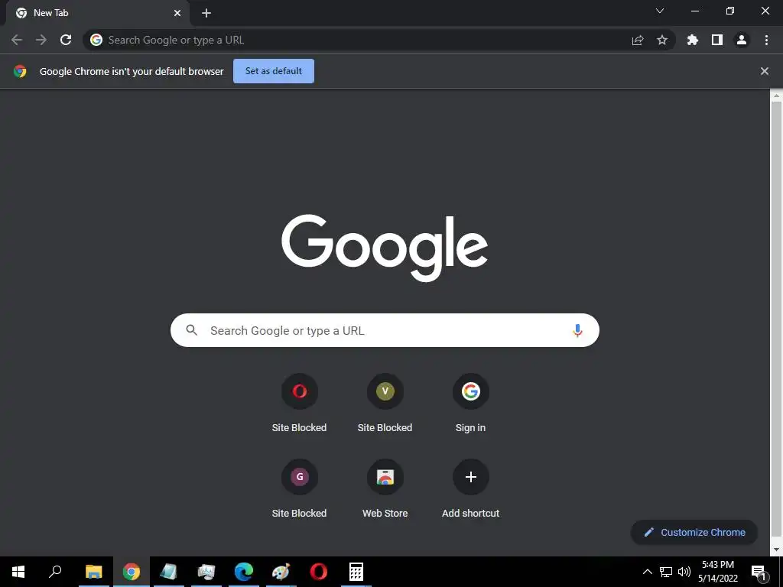Click the volume speaker tray icon

click(684, 572)
